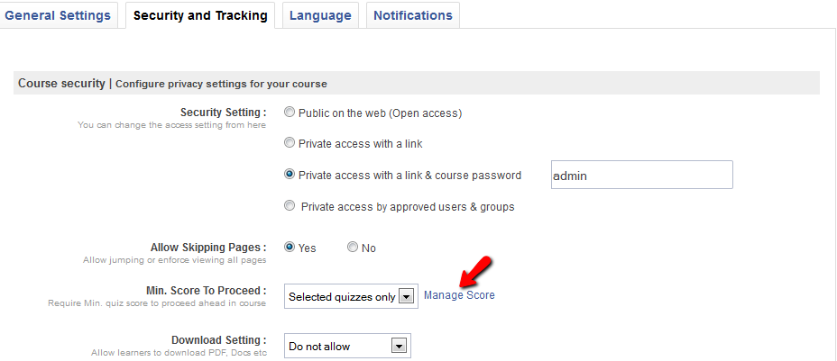The width and height of the screenshot is (837, 361).
Task: Select Private access with link & course password
Action: [290, 175]
